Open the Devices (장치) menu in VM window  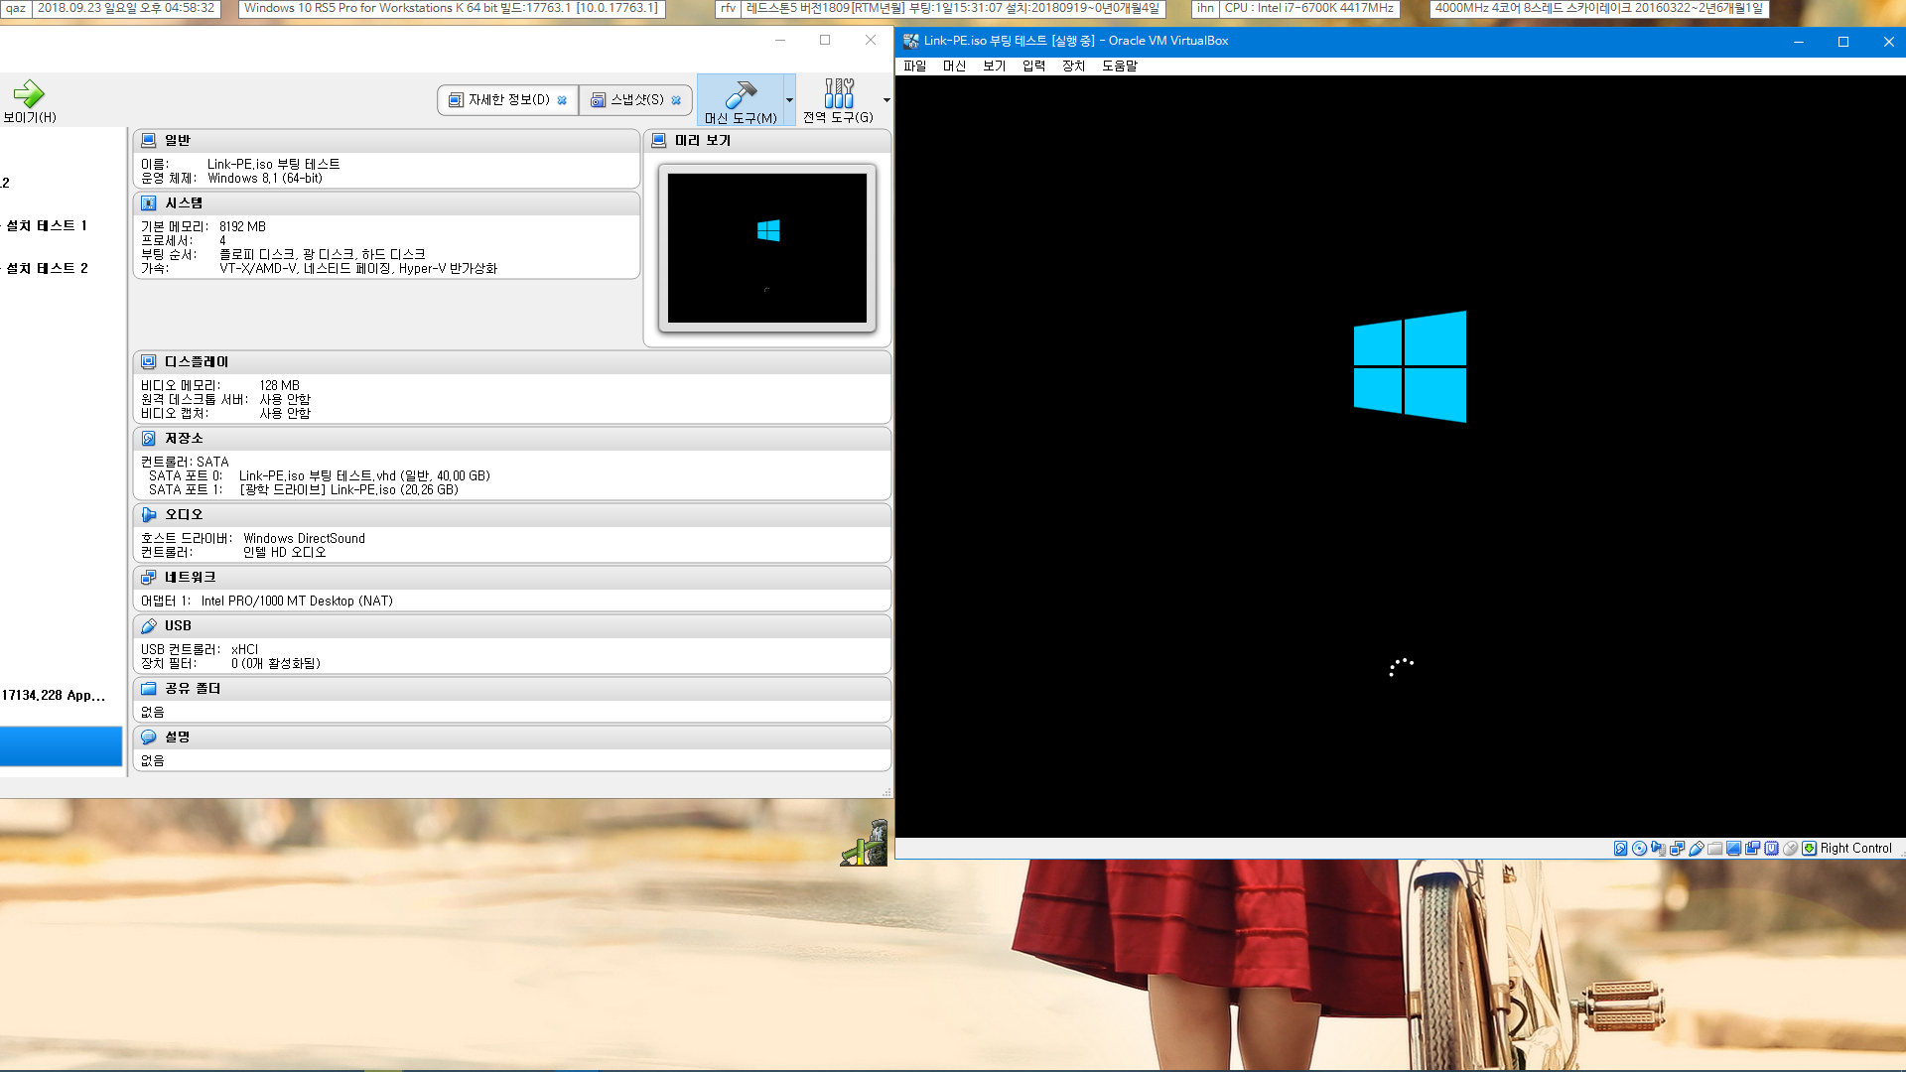1074,66
